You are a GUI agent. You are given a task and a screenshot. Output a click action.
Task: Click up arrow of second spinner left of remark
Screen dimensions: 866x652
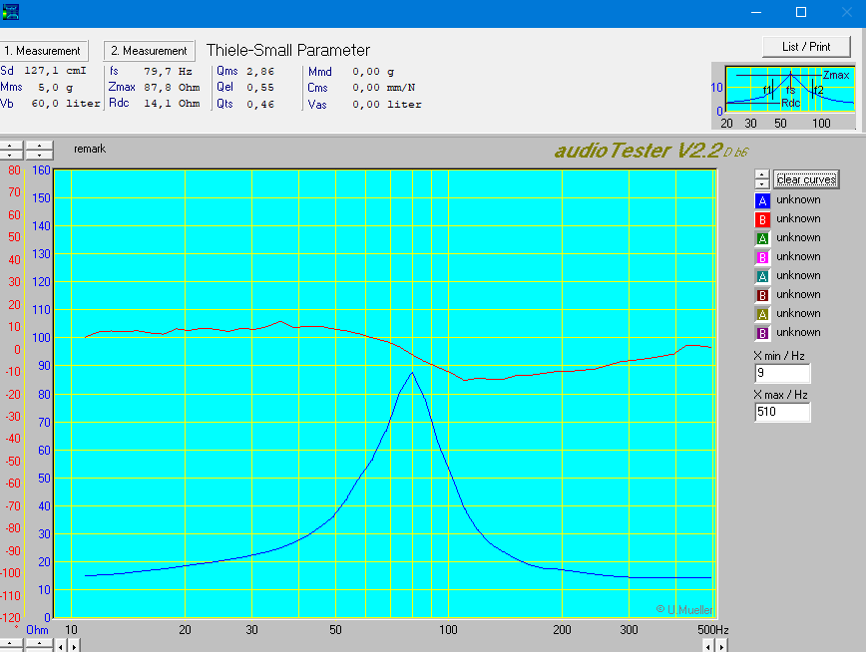coord(39,146)
